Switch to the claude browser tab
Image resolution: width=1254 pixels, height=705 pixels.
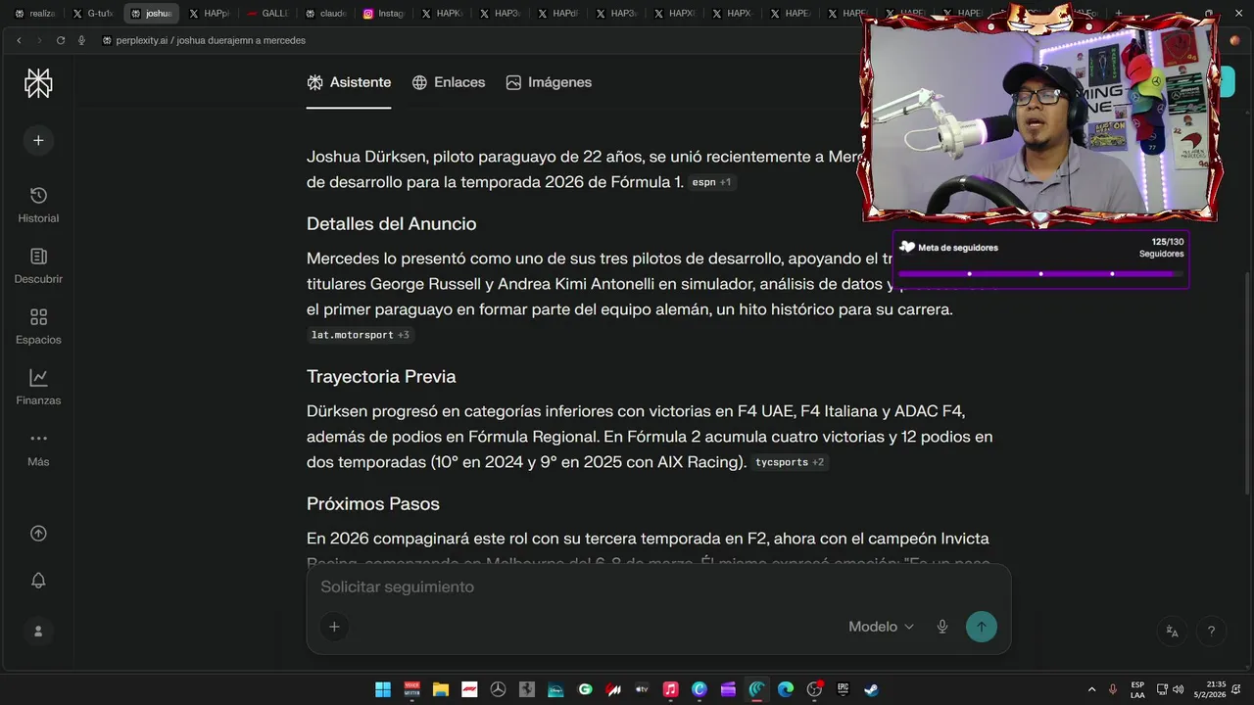[325, 14]
